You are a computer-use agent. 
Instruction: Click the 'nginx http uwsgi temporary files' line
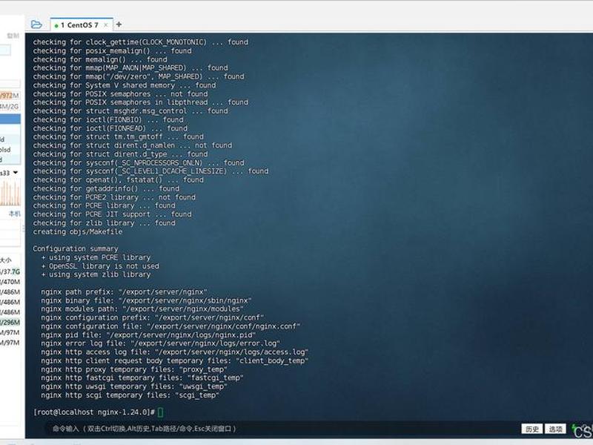[x=134, y=386]
